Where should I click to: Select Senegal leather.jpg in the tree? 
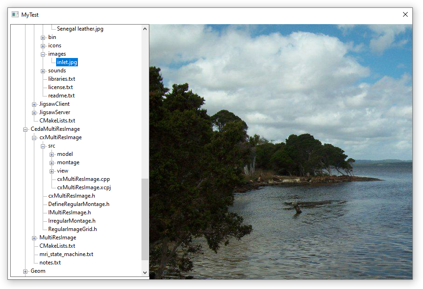(80, 29)
